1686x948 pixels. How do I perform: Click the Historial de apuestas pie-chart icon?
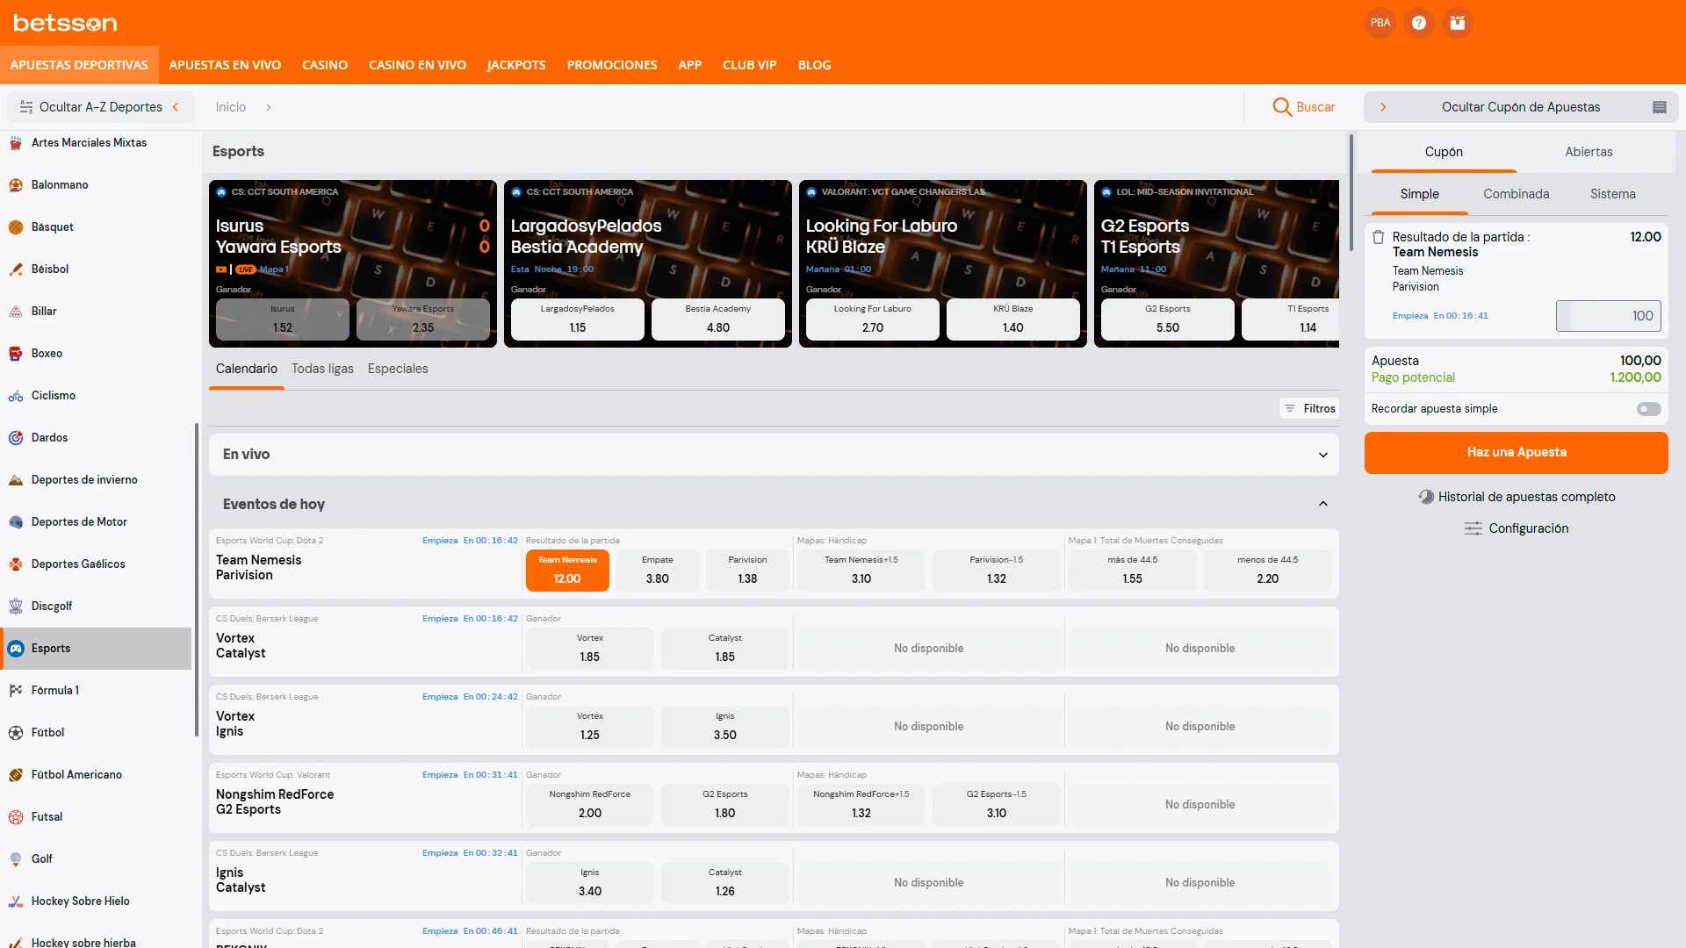[x=1426, y=497]
